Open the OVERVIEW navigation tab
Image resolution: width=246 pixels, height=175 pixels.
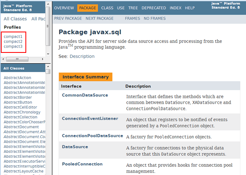click(x=64, y=8)
